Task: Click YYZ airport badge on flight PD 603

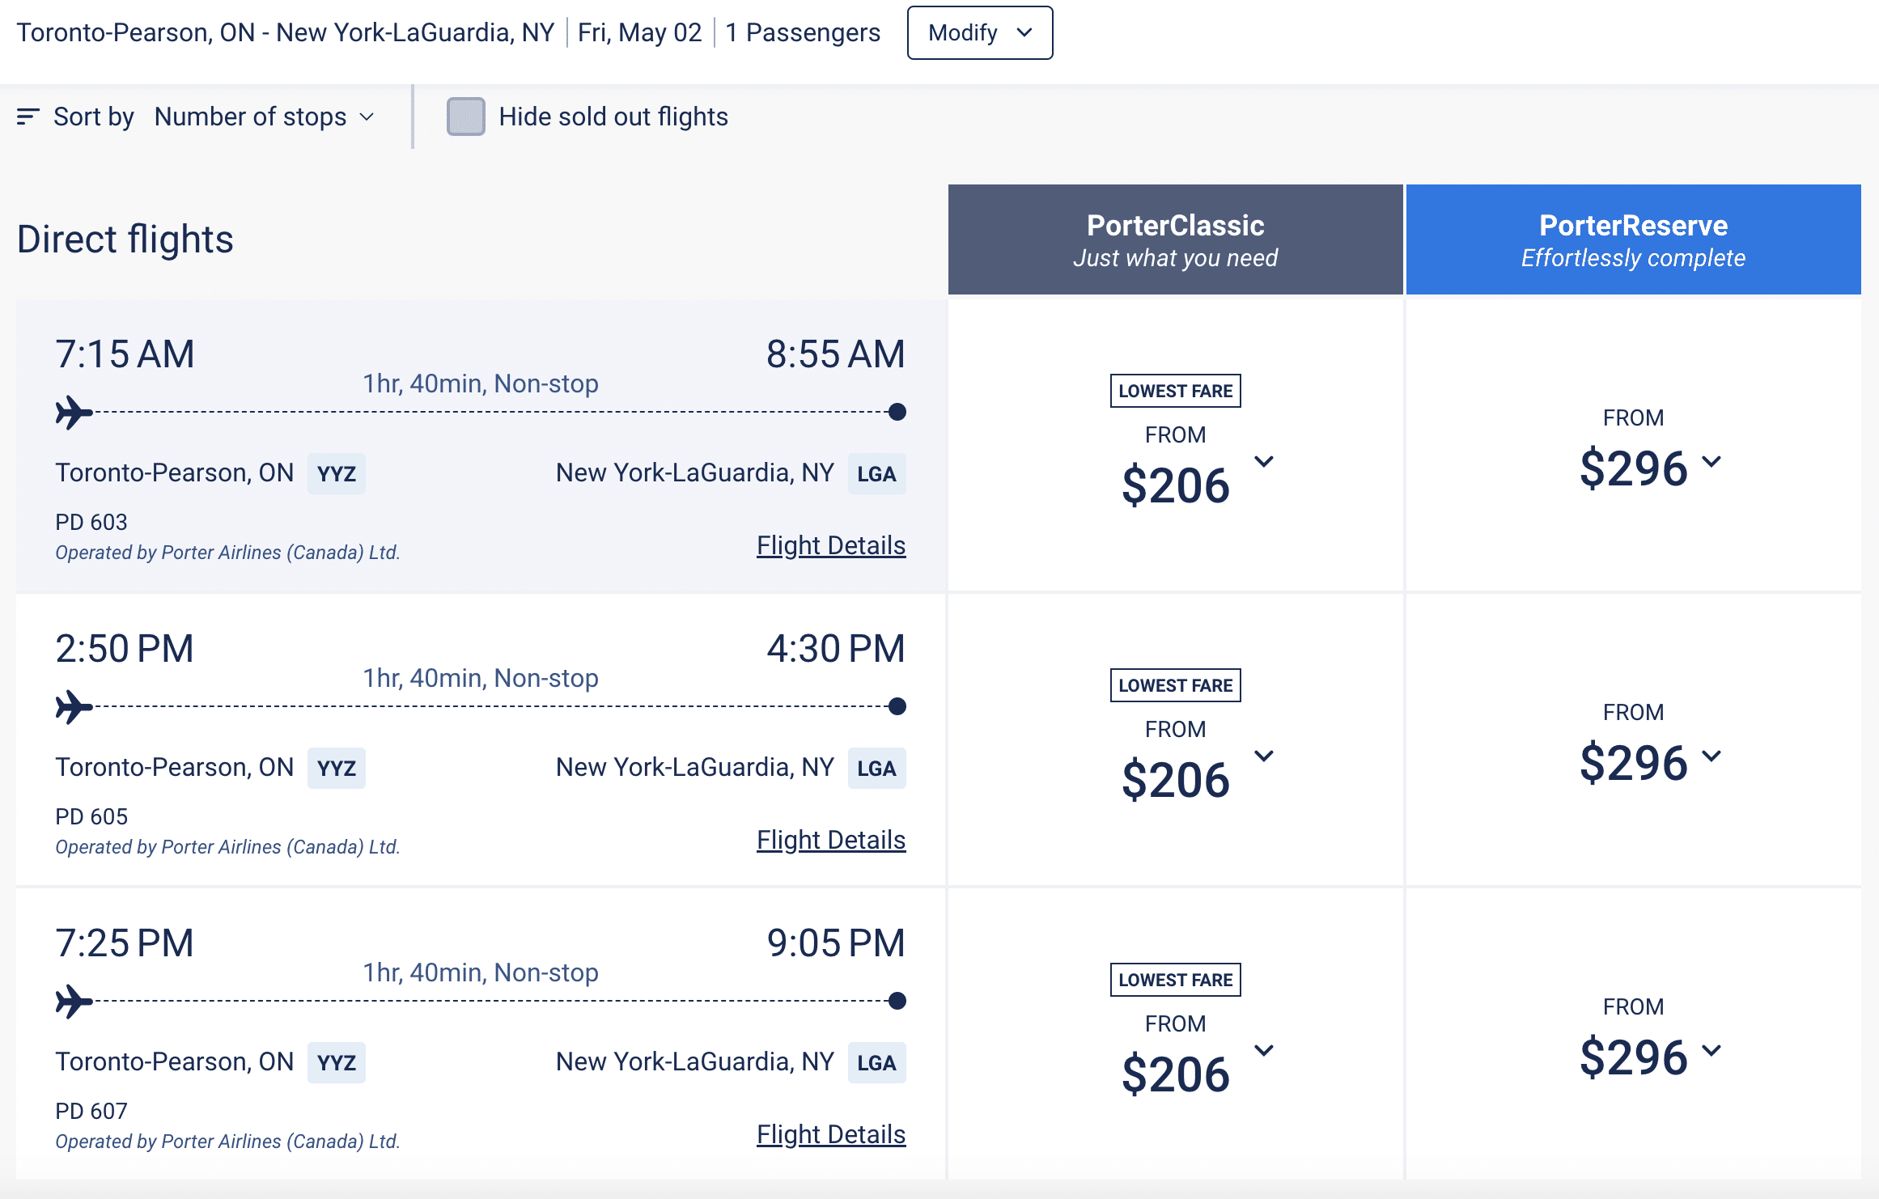Action: [x=336, y=474]
